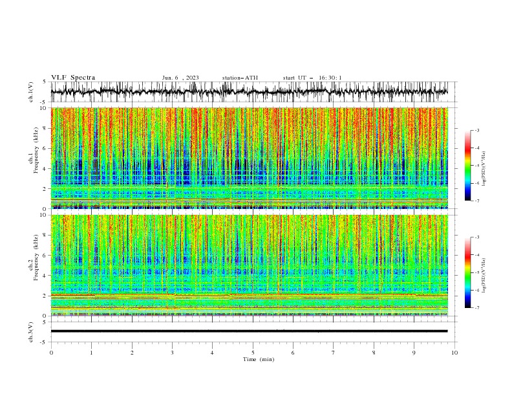
Task: Click the upper PSD color scale bar
Action: [467, 166]
